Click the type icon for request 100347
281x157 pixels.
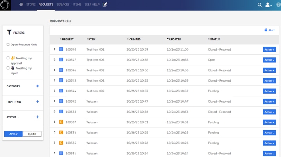point(61,59)
